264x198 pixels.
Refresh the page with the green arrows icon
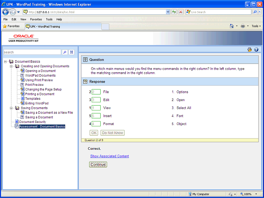(x=174, y=12)
